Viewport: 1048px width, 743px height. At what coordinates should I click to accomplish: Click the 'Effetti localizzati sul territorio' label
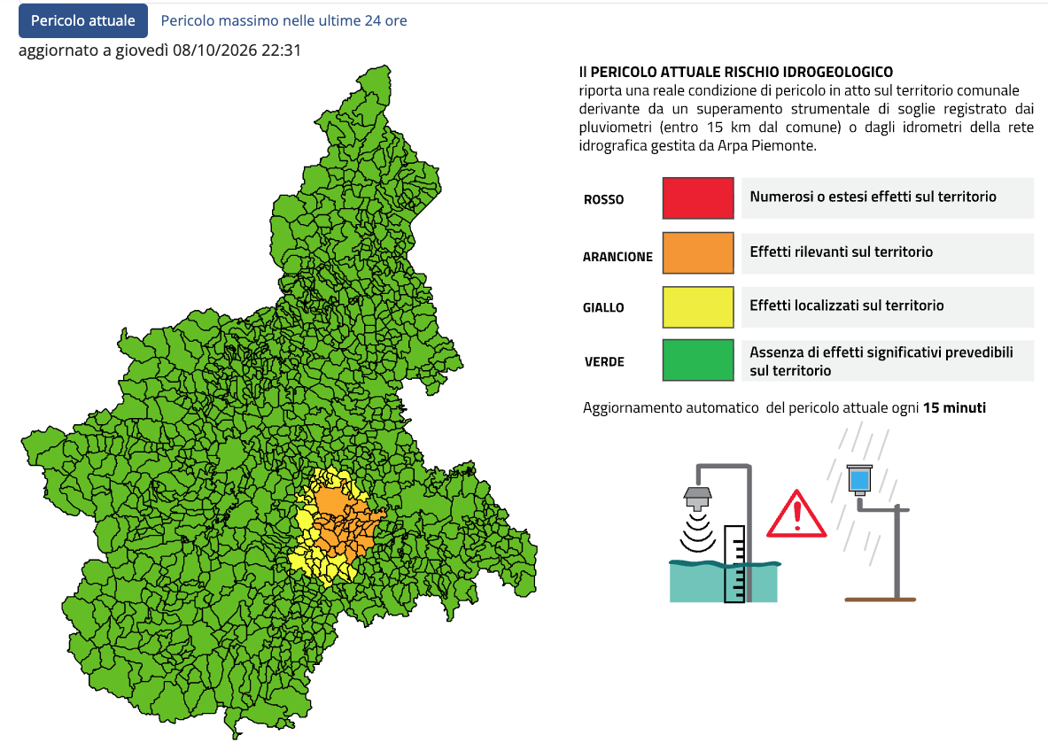846,306
